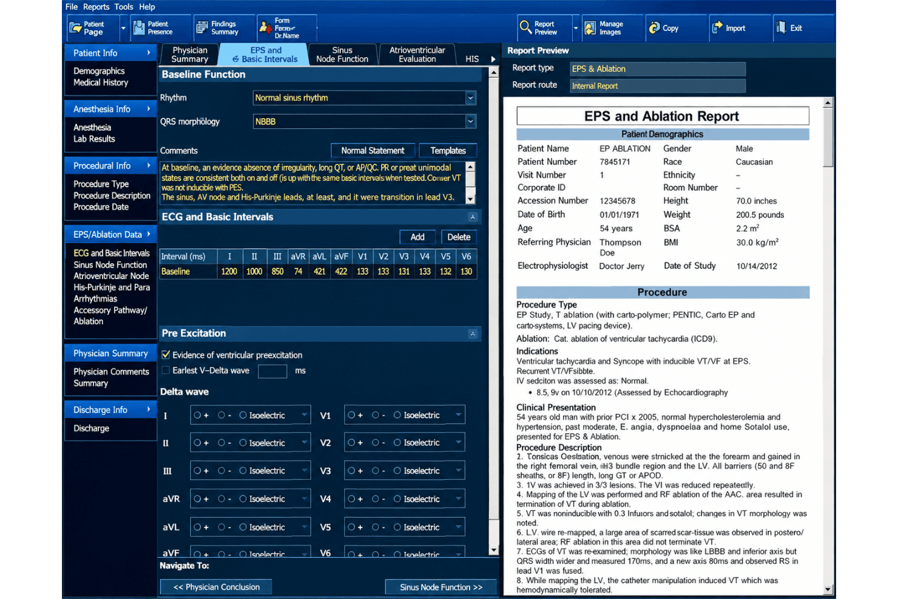898x599 pixels.
Task: Select positive delta wave for V4
Action: (351, 499)
